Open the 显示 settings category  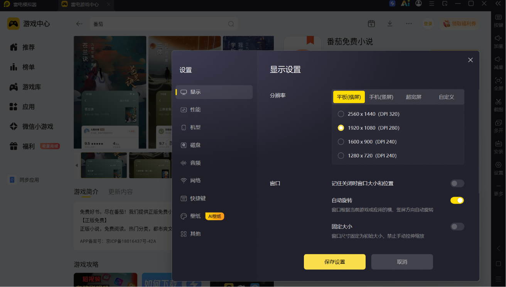pos(214,92)
